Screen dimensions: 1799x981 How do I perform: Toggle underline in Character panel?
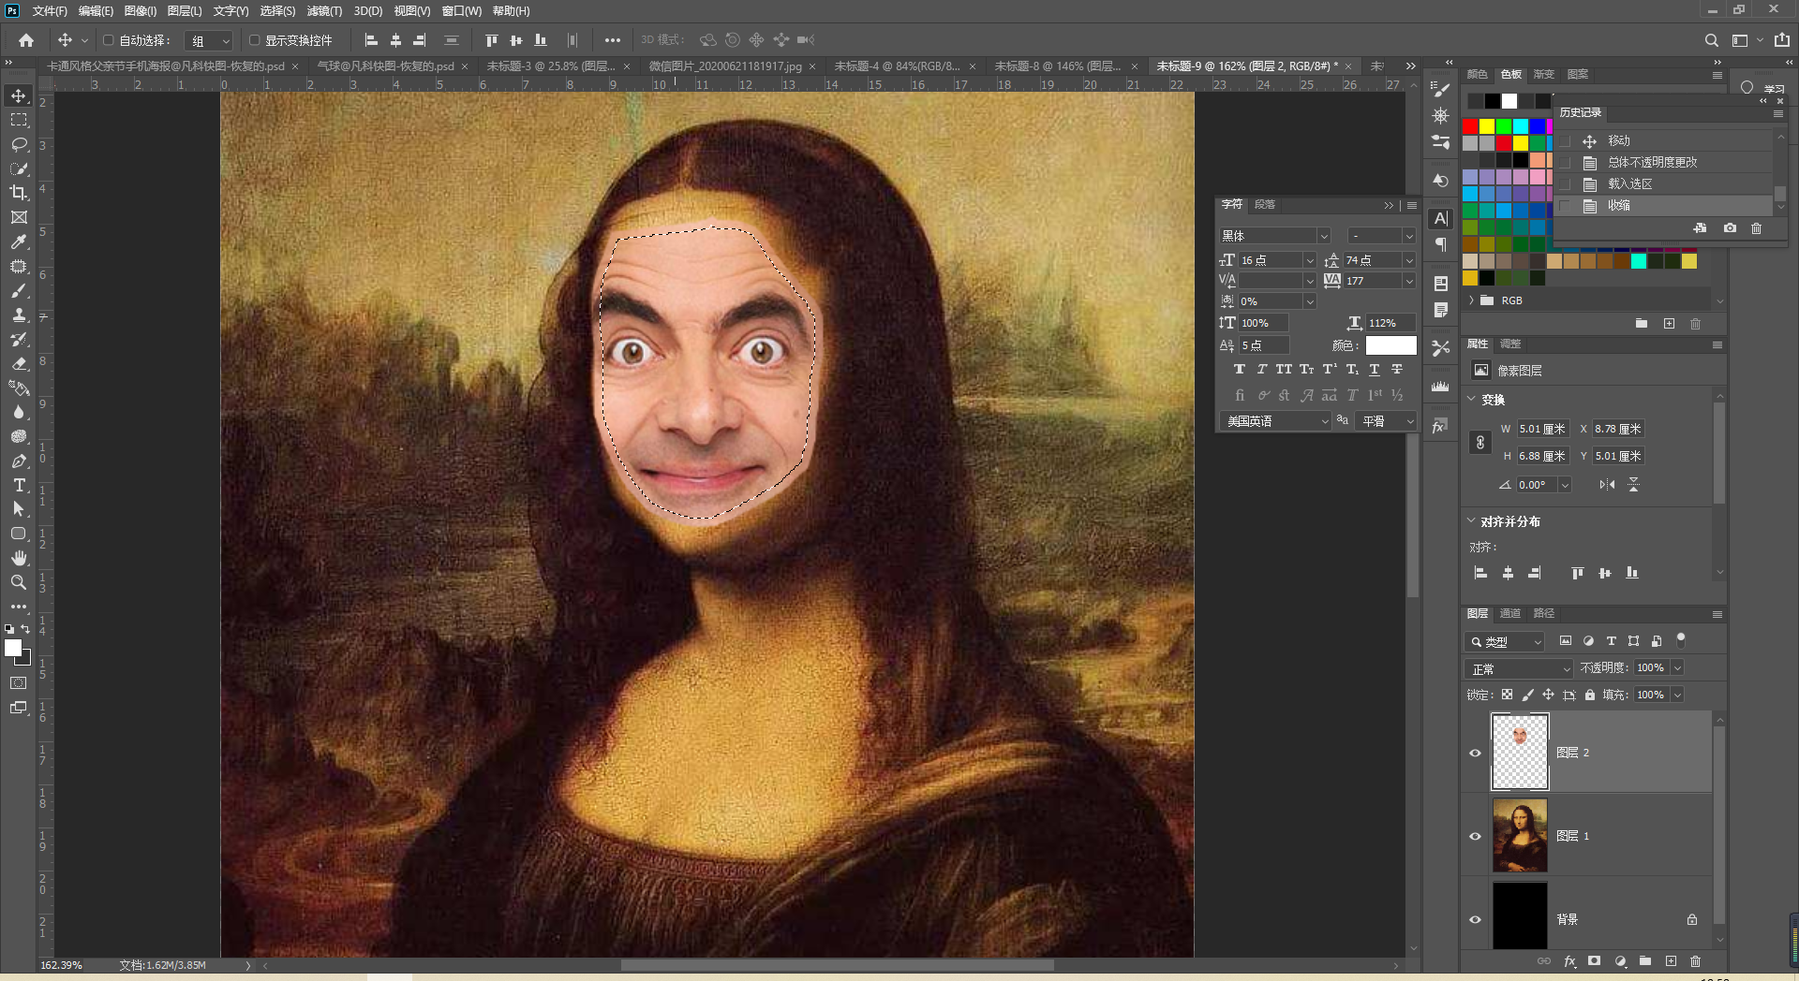tap(1375, 370)
